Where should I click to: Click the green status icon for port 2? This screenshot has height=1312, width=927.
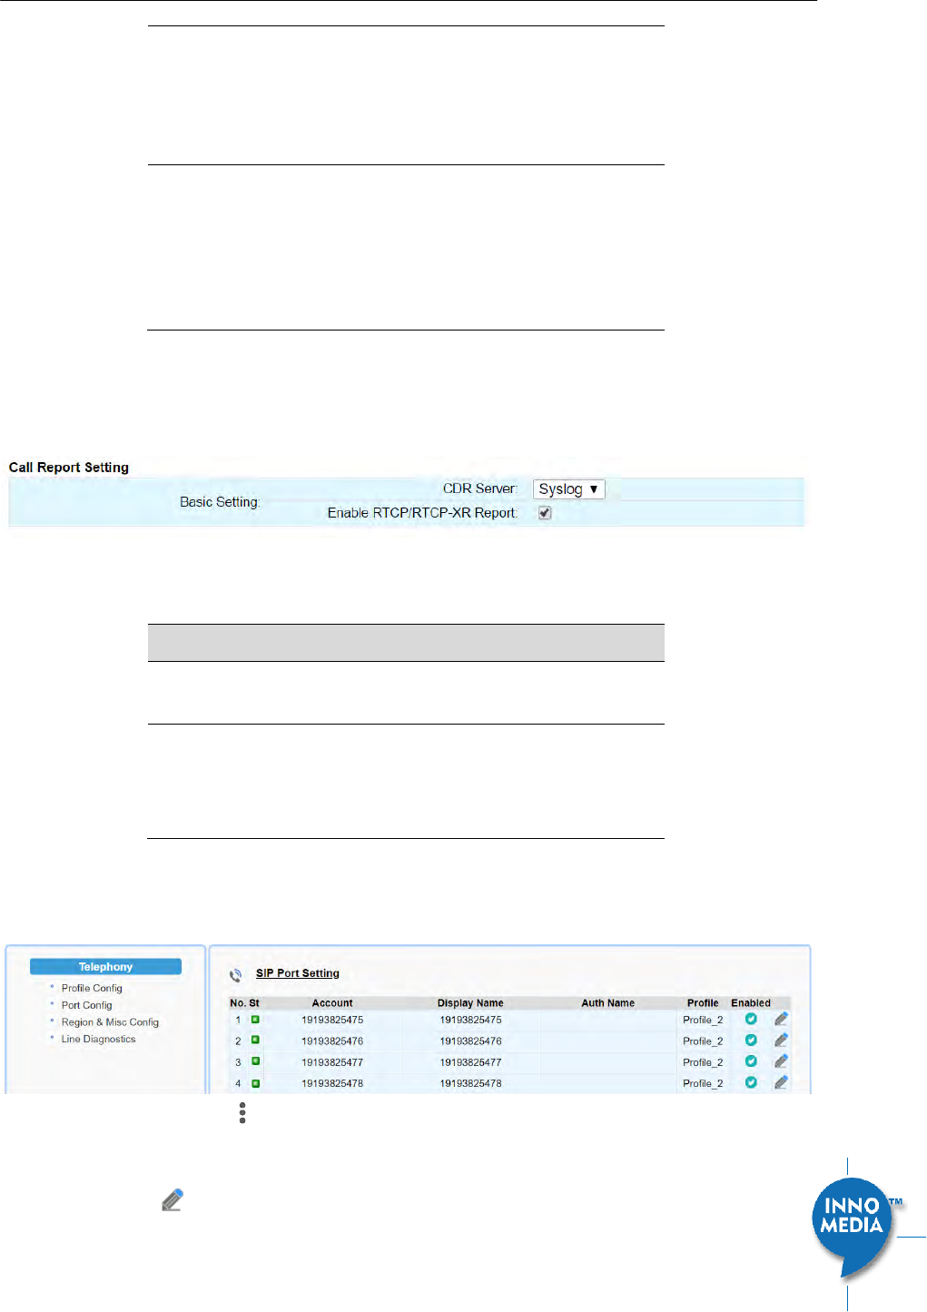point(255,1041)
